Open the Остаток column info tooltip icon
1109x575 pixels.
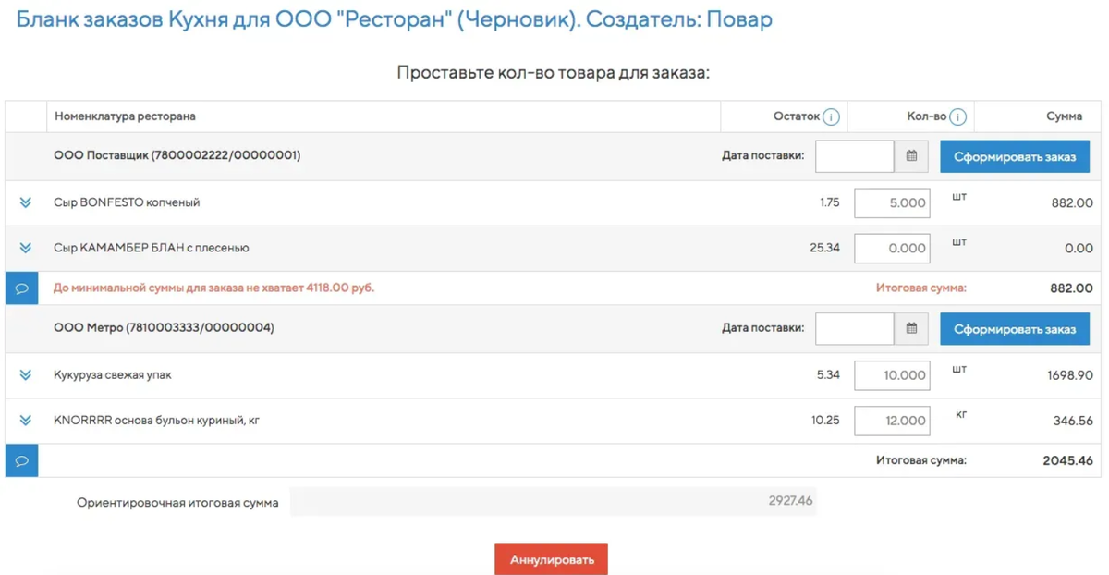pos(829,116)
